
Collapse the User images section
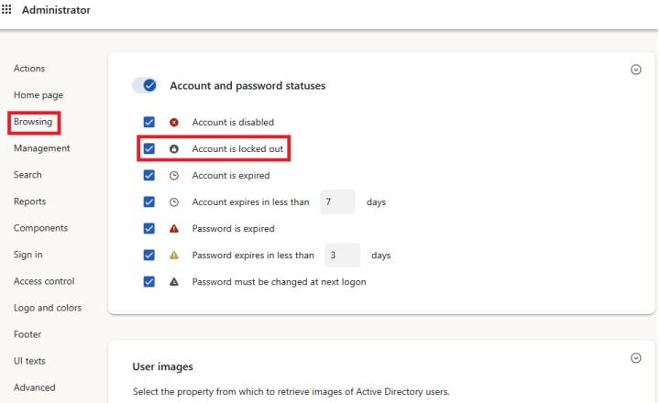pyautogui.click(x=635, y=358)
